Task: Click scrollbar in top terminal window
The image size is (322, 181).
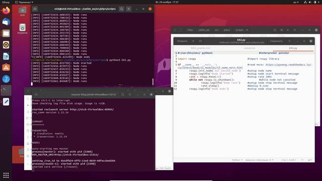Action: (153, 81)
